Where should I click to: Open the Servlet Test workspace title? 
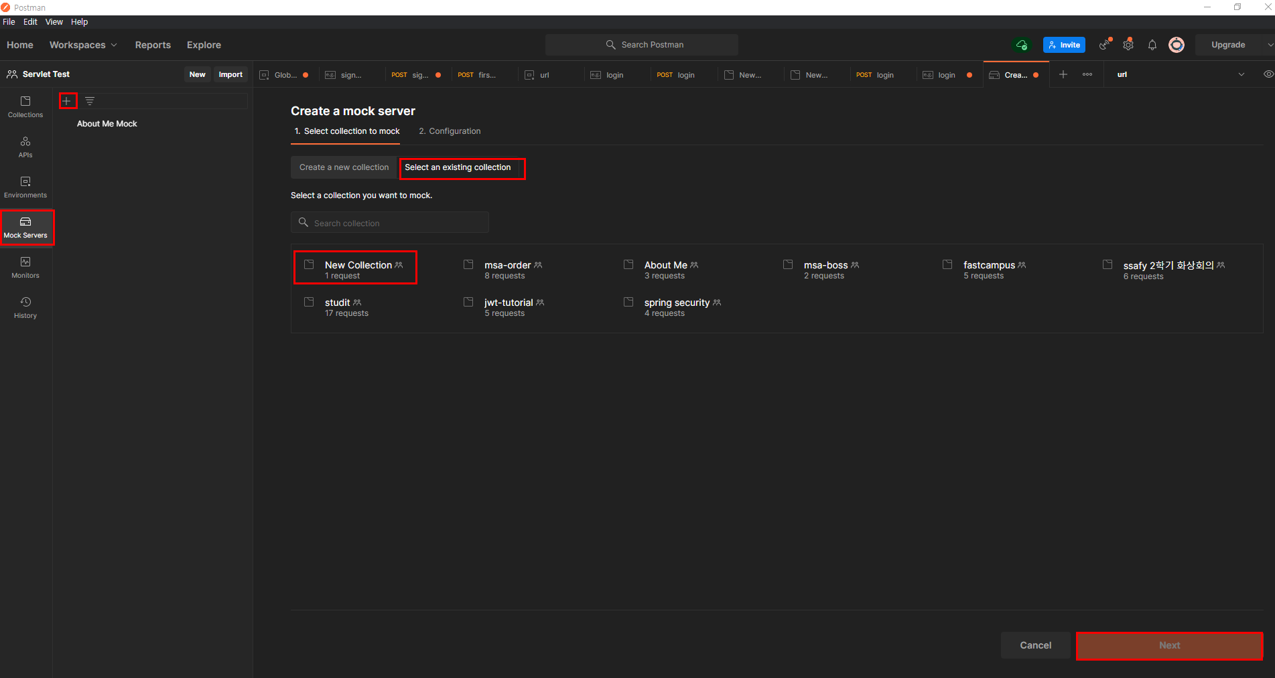(x=46, y=74)
